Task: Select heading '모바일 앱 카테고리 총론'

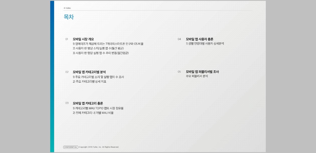Action: point(88,103)
